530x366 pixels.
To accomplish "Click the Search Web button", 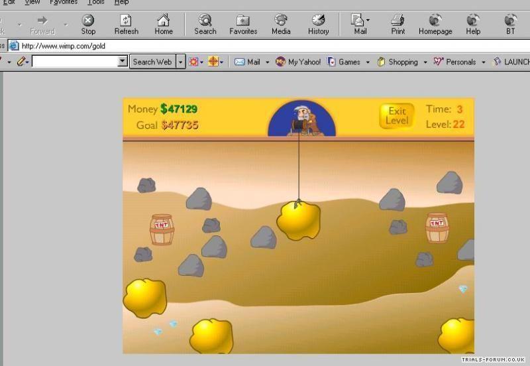I will click(152, 62).
